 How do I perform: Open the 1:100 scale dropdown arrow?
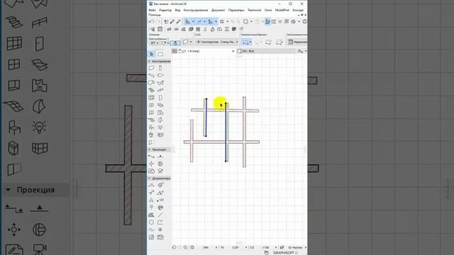(276, 248)
